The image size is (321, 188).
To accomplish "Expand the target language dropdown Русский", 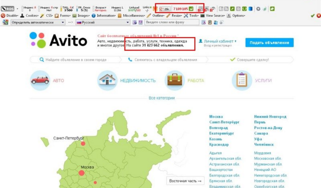I will click(x=103, y=22).
